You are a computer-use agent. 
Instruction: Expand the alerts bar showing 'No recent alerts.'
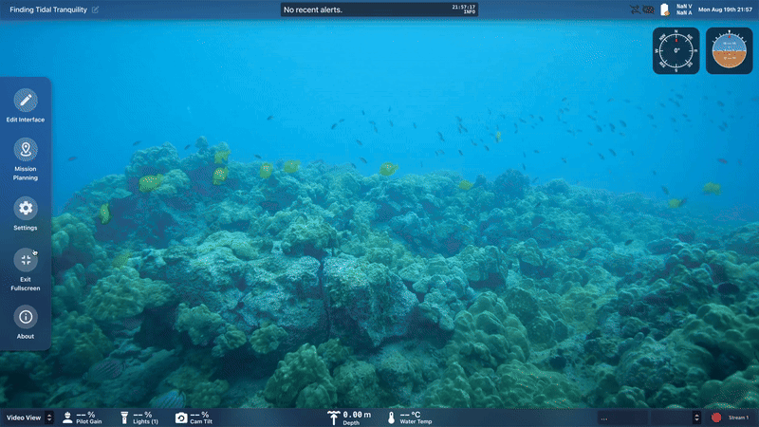[x=379, y=9]
